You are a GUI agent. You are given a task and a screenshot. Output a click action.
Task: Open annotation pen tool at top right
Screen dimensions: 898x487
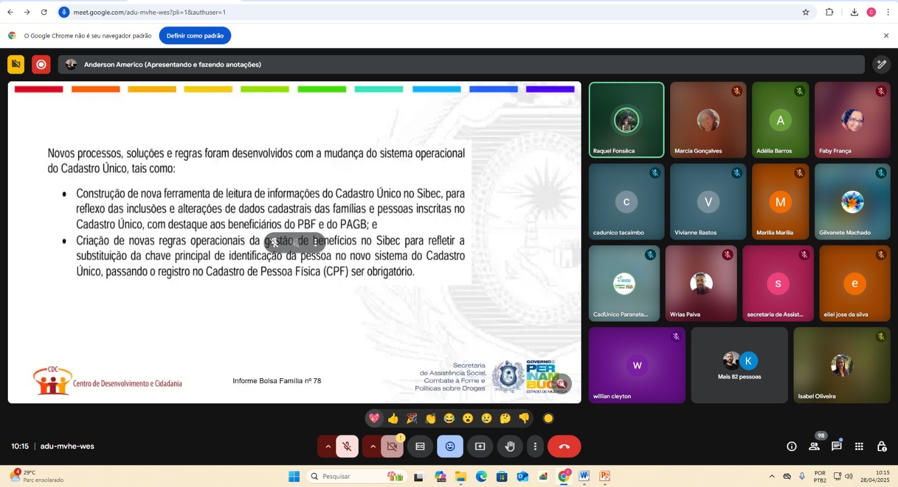881,65
